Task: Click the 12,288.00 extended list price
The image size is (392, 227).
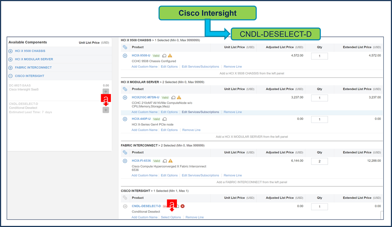Action: [374, 161]
